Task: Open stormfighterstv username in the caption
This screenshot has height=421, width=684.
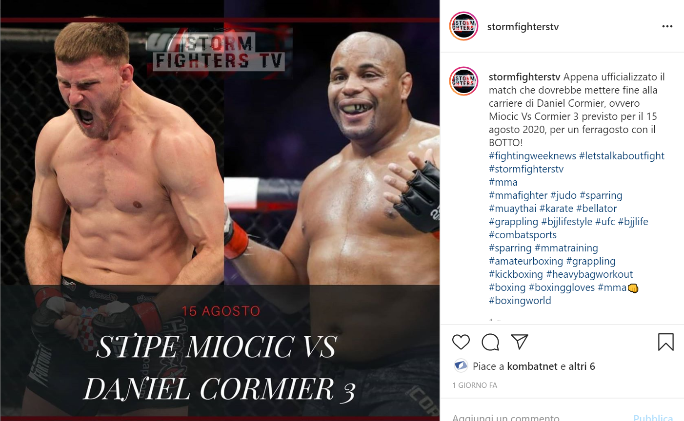Action: (x=524, y=77)
